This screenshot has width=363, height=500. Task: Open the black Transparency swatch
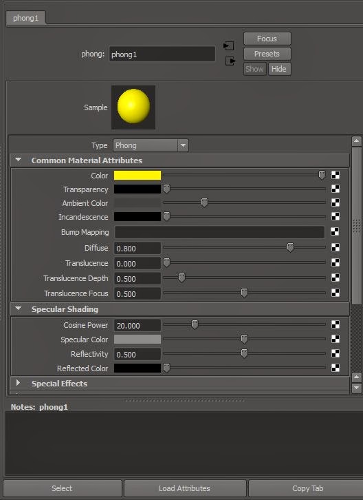click(x=137, y=189)
